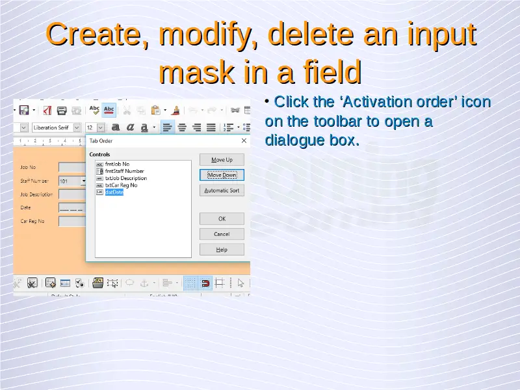This screenshot has height=390, width=520.
Task: Click the Insert Hyperlink icon
Action: pos(235,110)
